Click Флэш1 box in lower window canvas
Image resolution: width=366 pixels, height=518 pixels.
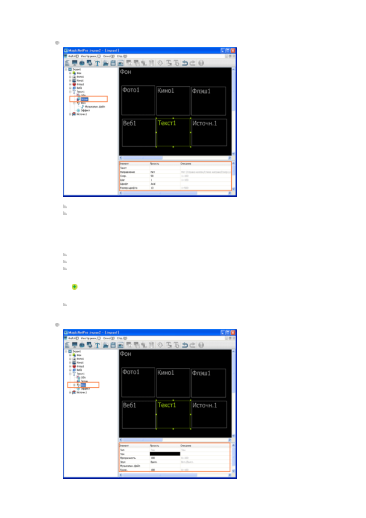[x=208, y=383]
